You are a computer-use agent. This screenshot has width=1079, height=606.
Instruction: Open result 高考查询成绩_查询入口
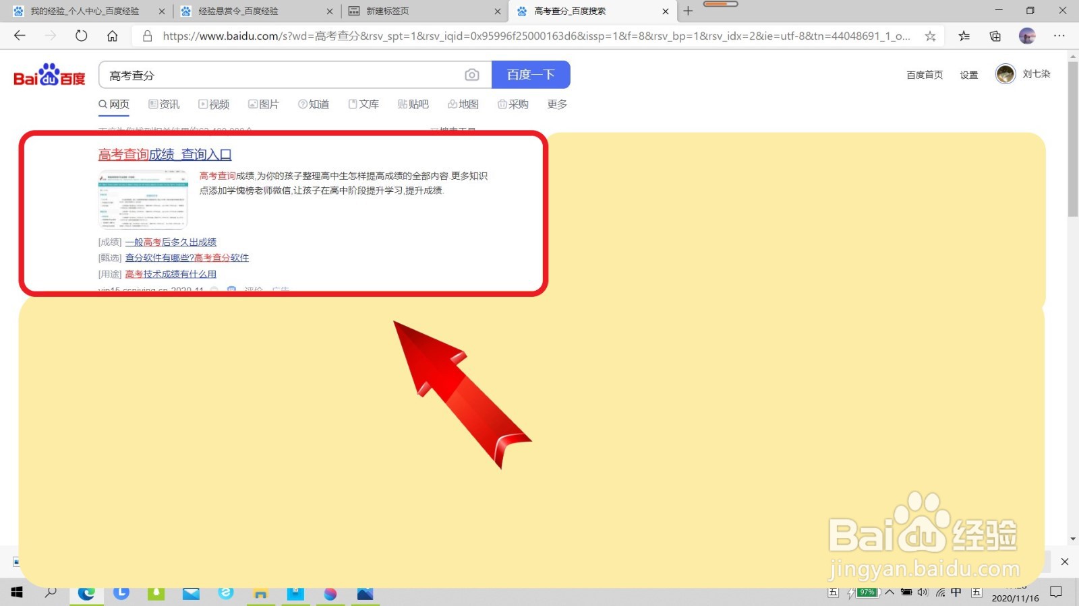click(165, 154)
